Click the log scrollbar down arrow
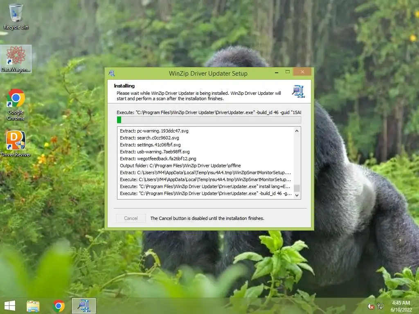Image resolution: width=419 pixels, height=314 pixels. pos(297,195)
